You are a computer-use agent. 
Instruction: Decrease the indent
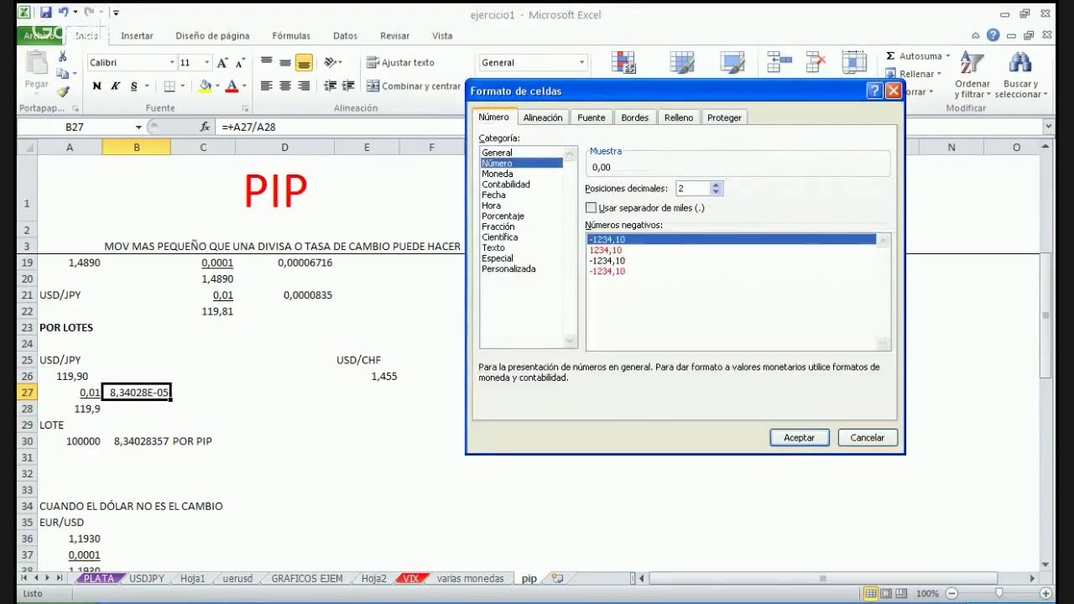330,86
